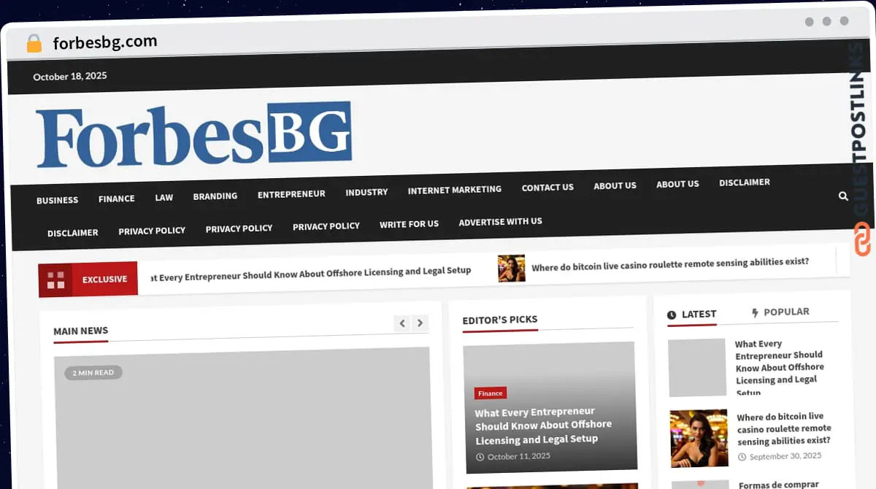
Task: Click the search magnifier icon in navigation bar
Action: 843,196
